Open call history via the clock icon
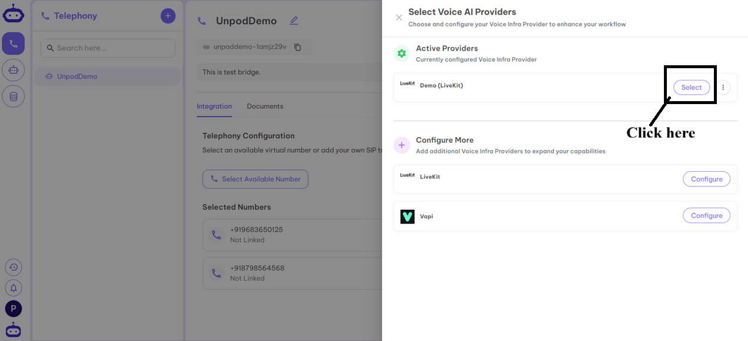Viewport: 748px width, 341px height. (13, 267)
